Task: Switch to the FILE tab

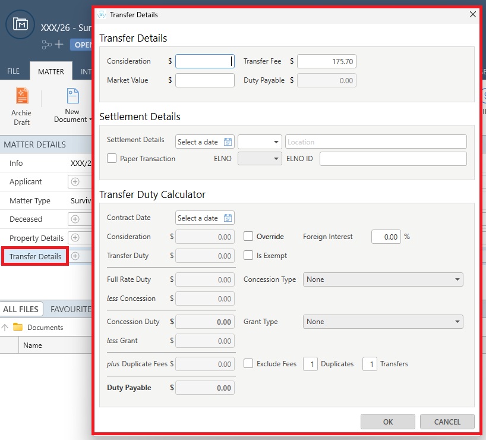Action: [x=13, y=71]
